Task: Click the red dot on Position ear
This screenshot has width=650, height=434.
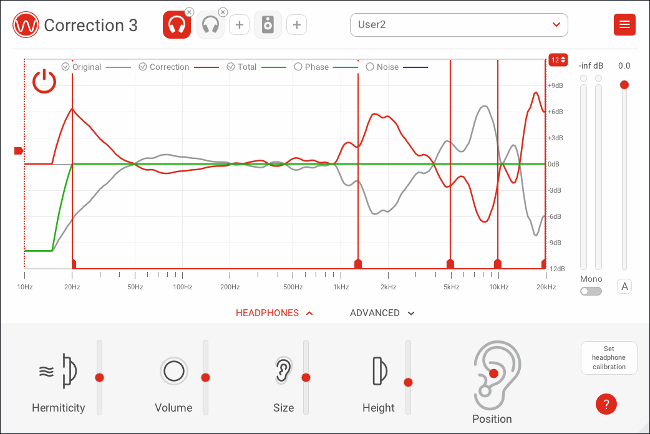Action: (x=493, y=374)
